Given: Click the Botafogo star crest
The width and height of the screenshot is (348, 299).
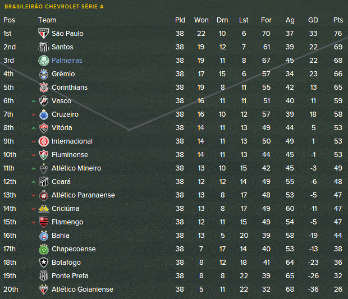Looking at the screenshot, I should (x=43, y=263).
